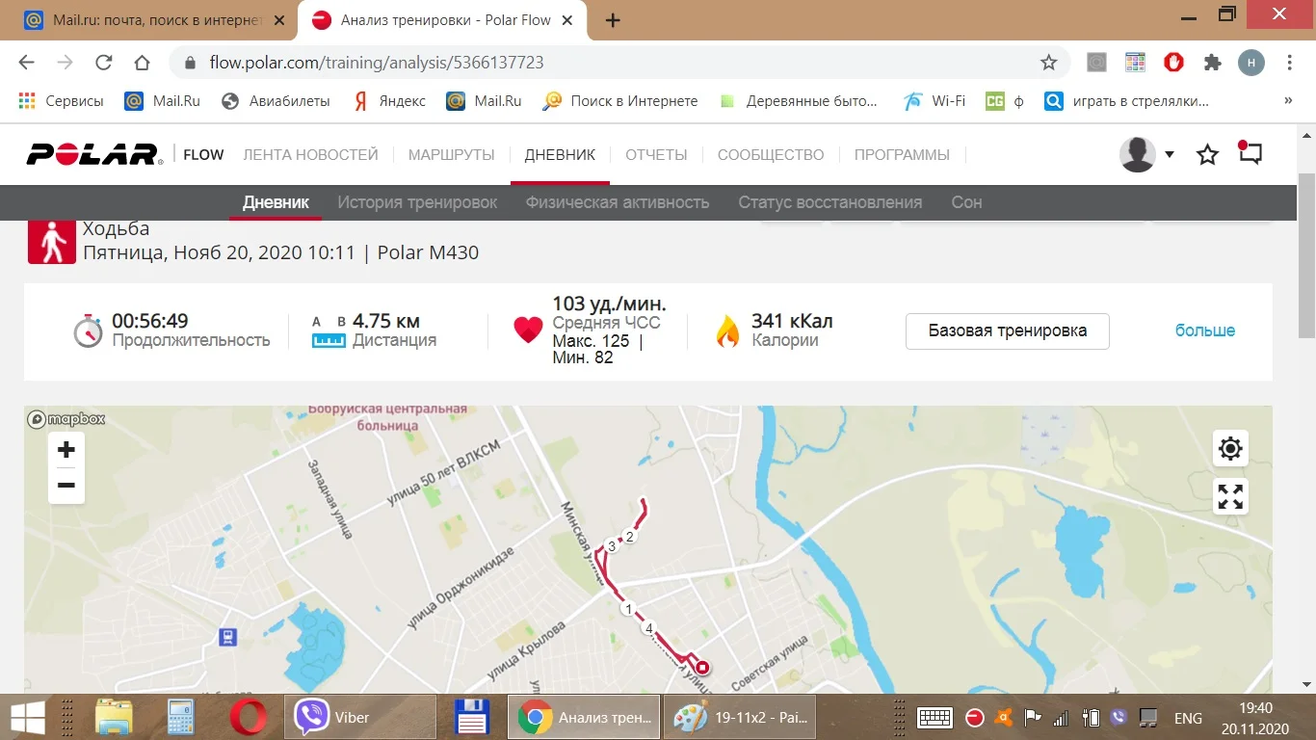This screenshot has height=740, width=1316.
Task: Open the Отчеты menu item
Action: (x=656, y=154)
